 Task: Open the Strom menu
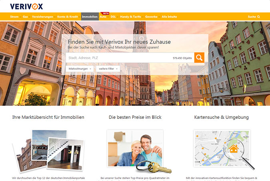[x=15, y=17]
